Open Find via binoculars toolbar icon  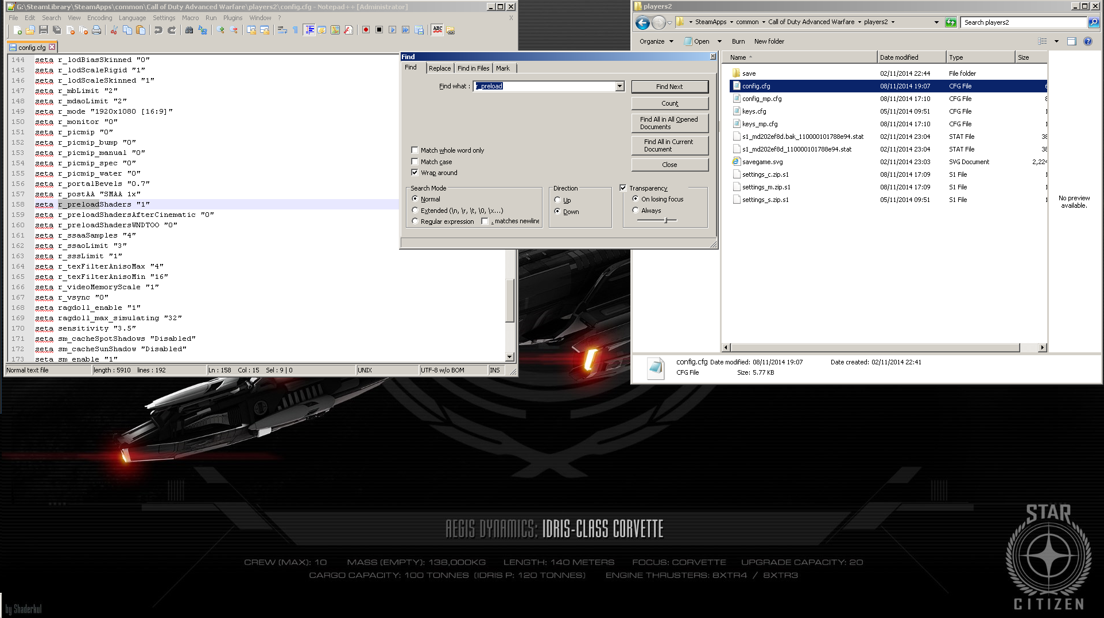click(x=189, y=30)
